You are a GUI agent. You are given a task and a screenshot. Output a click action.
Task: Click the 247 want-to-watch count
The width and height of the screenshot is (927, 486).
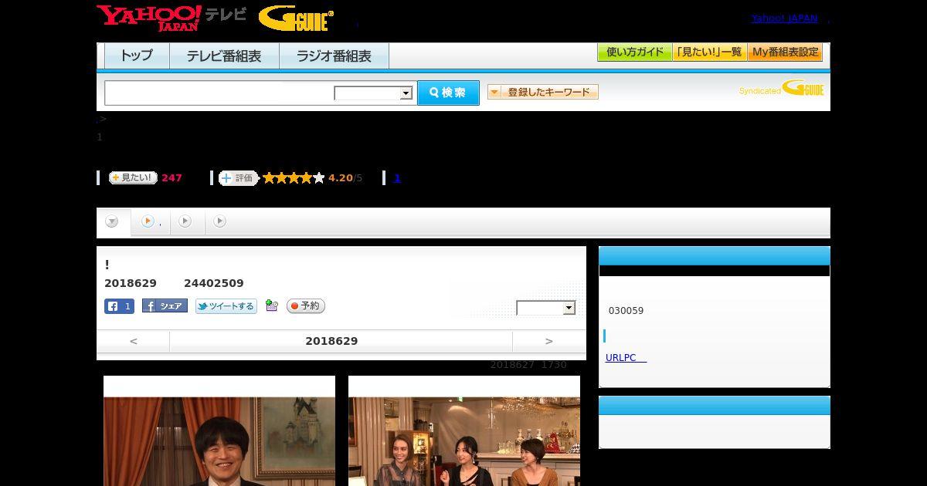171,178
